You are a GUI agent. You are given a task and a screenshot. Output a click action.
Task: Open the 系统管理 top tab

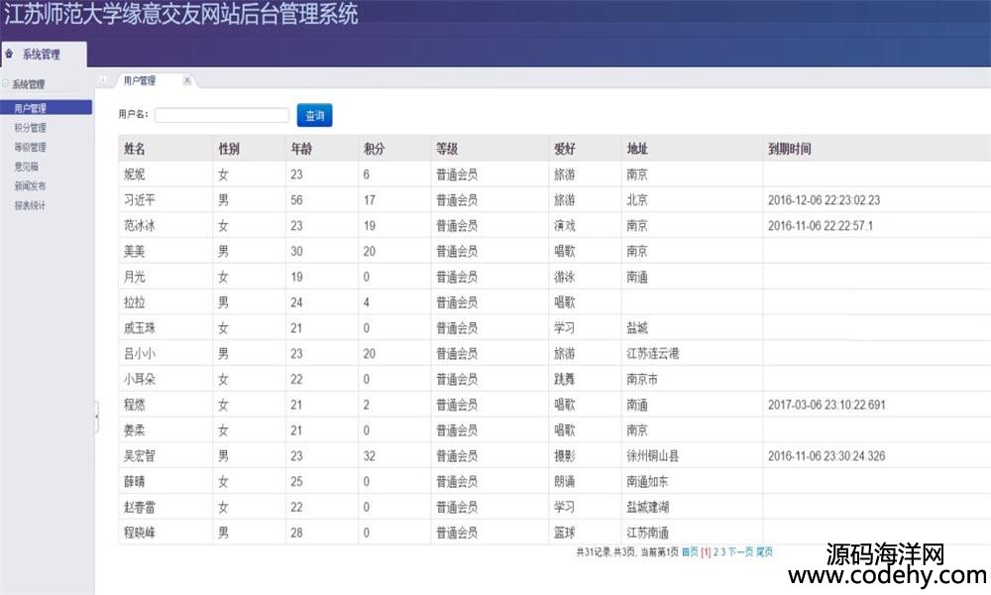(44, 55)
